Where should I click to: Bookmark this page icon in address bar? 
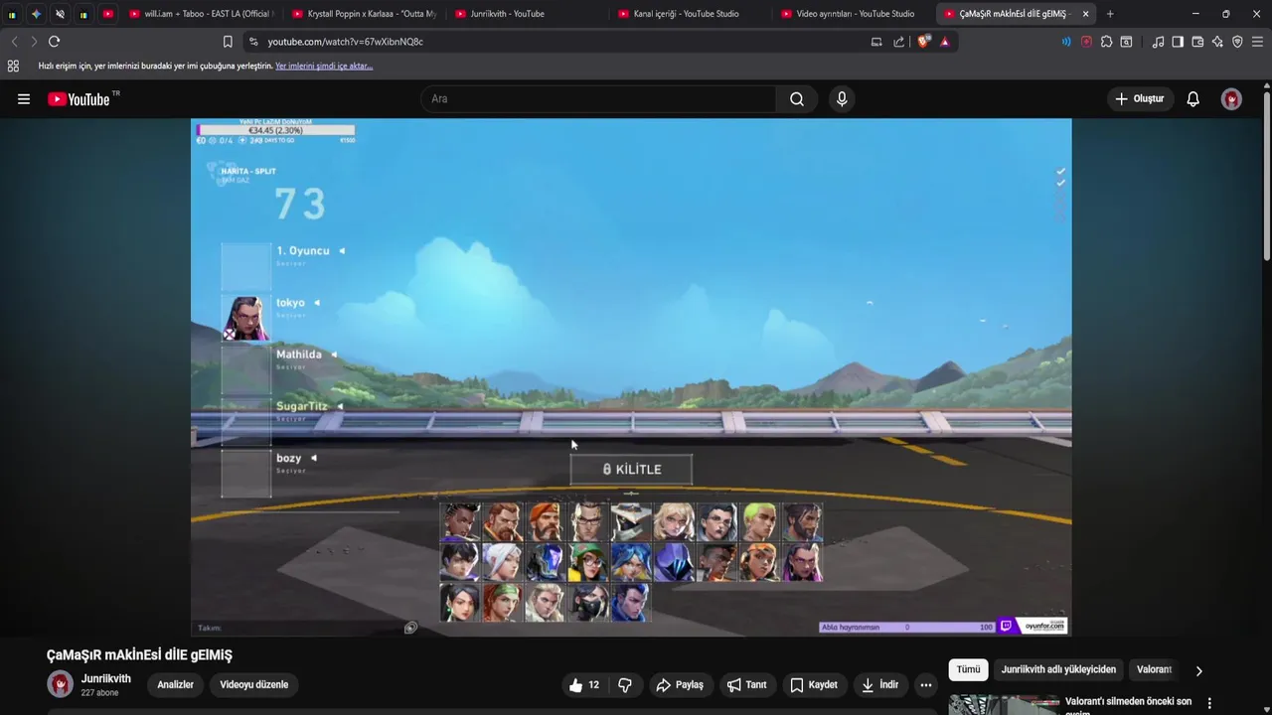pos(228,42)
